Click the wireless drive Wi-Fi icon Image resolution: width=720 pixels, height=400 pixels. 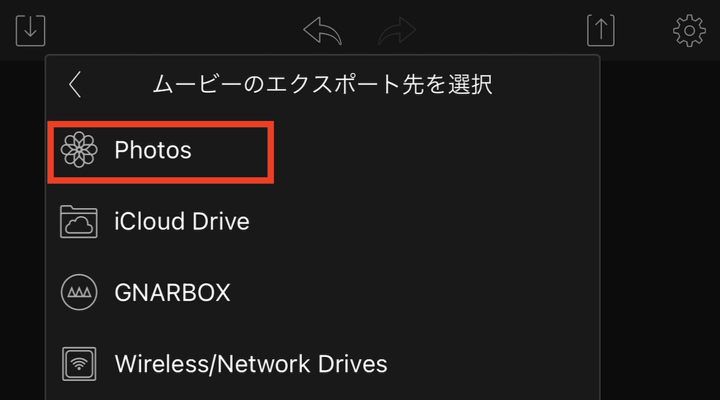pyautogui.click(x=78, y=364)
